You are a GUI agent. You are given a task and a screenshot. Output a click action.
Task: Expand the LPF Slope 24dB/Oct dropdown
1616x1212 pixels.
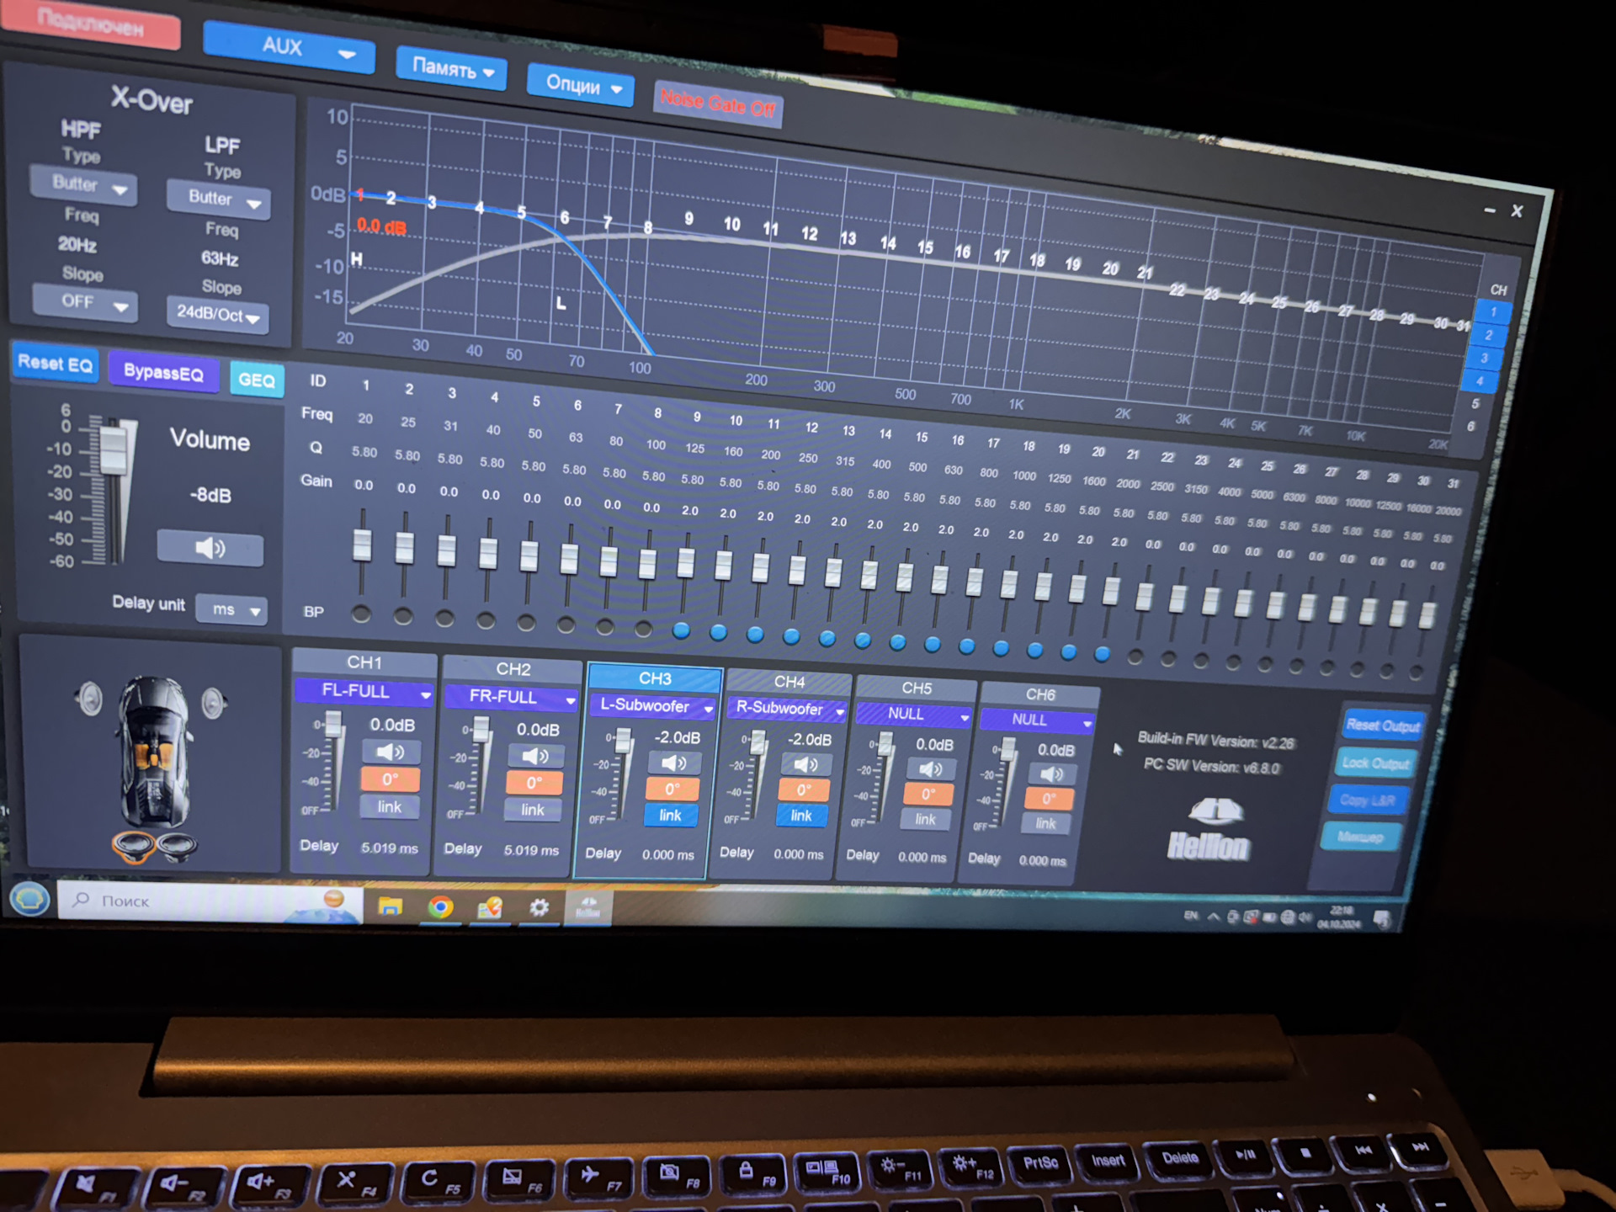tap(217, 315)
